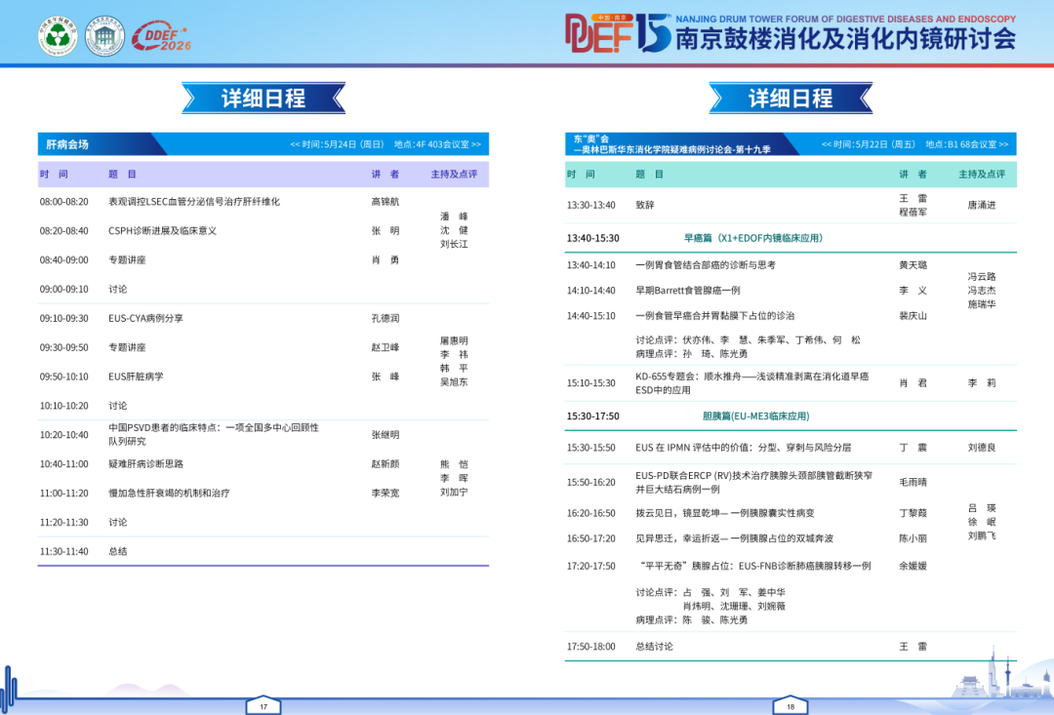
Task: Click the KD-655专题会 entry
Action: tap(752, 383)
